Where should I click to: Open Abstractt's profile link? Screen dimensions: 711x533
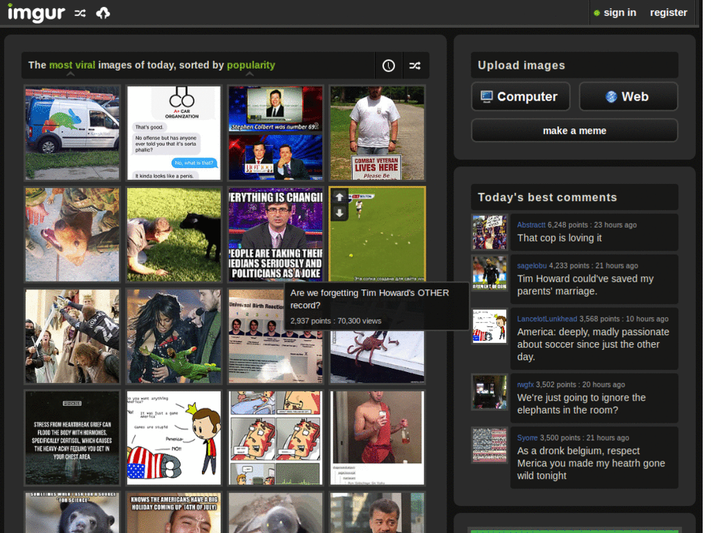coord(530,224)
